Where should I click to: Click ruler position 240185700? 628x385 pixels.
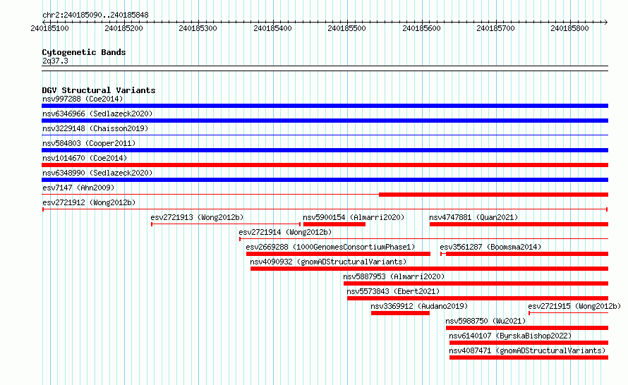click(495, 28)
